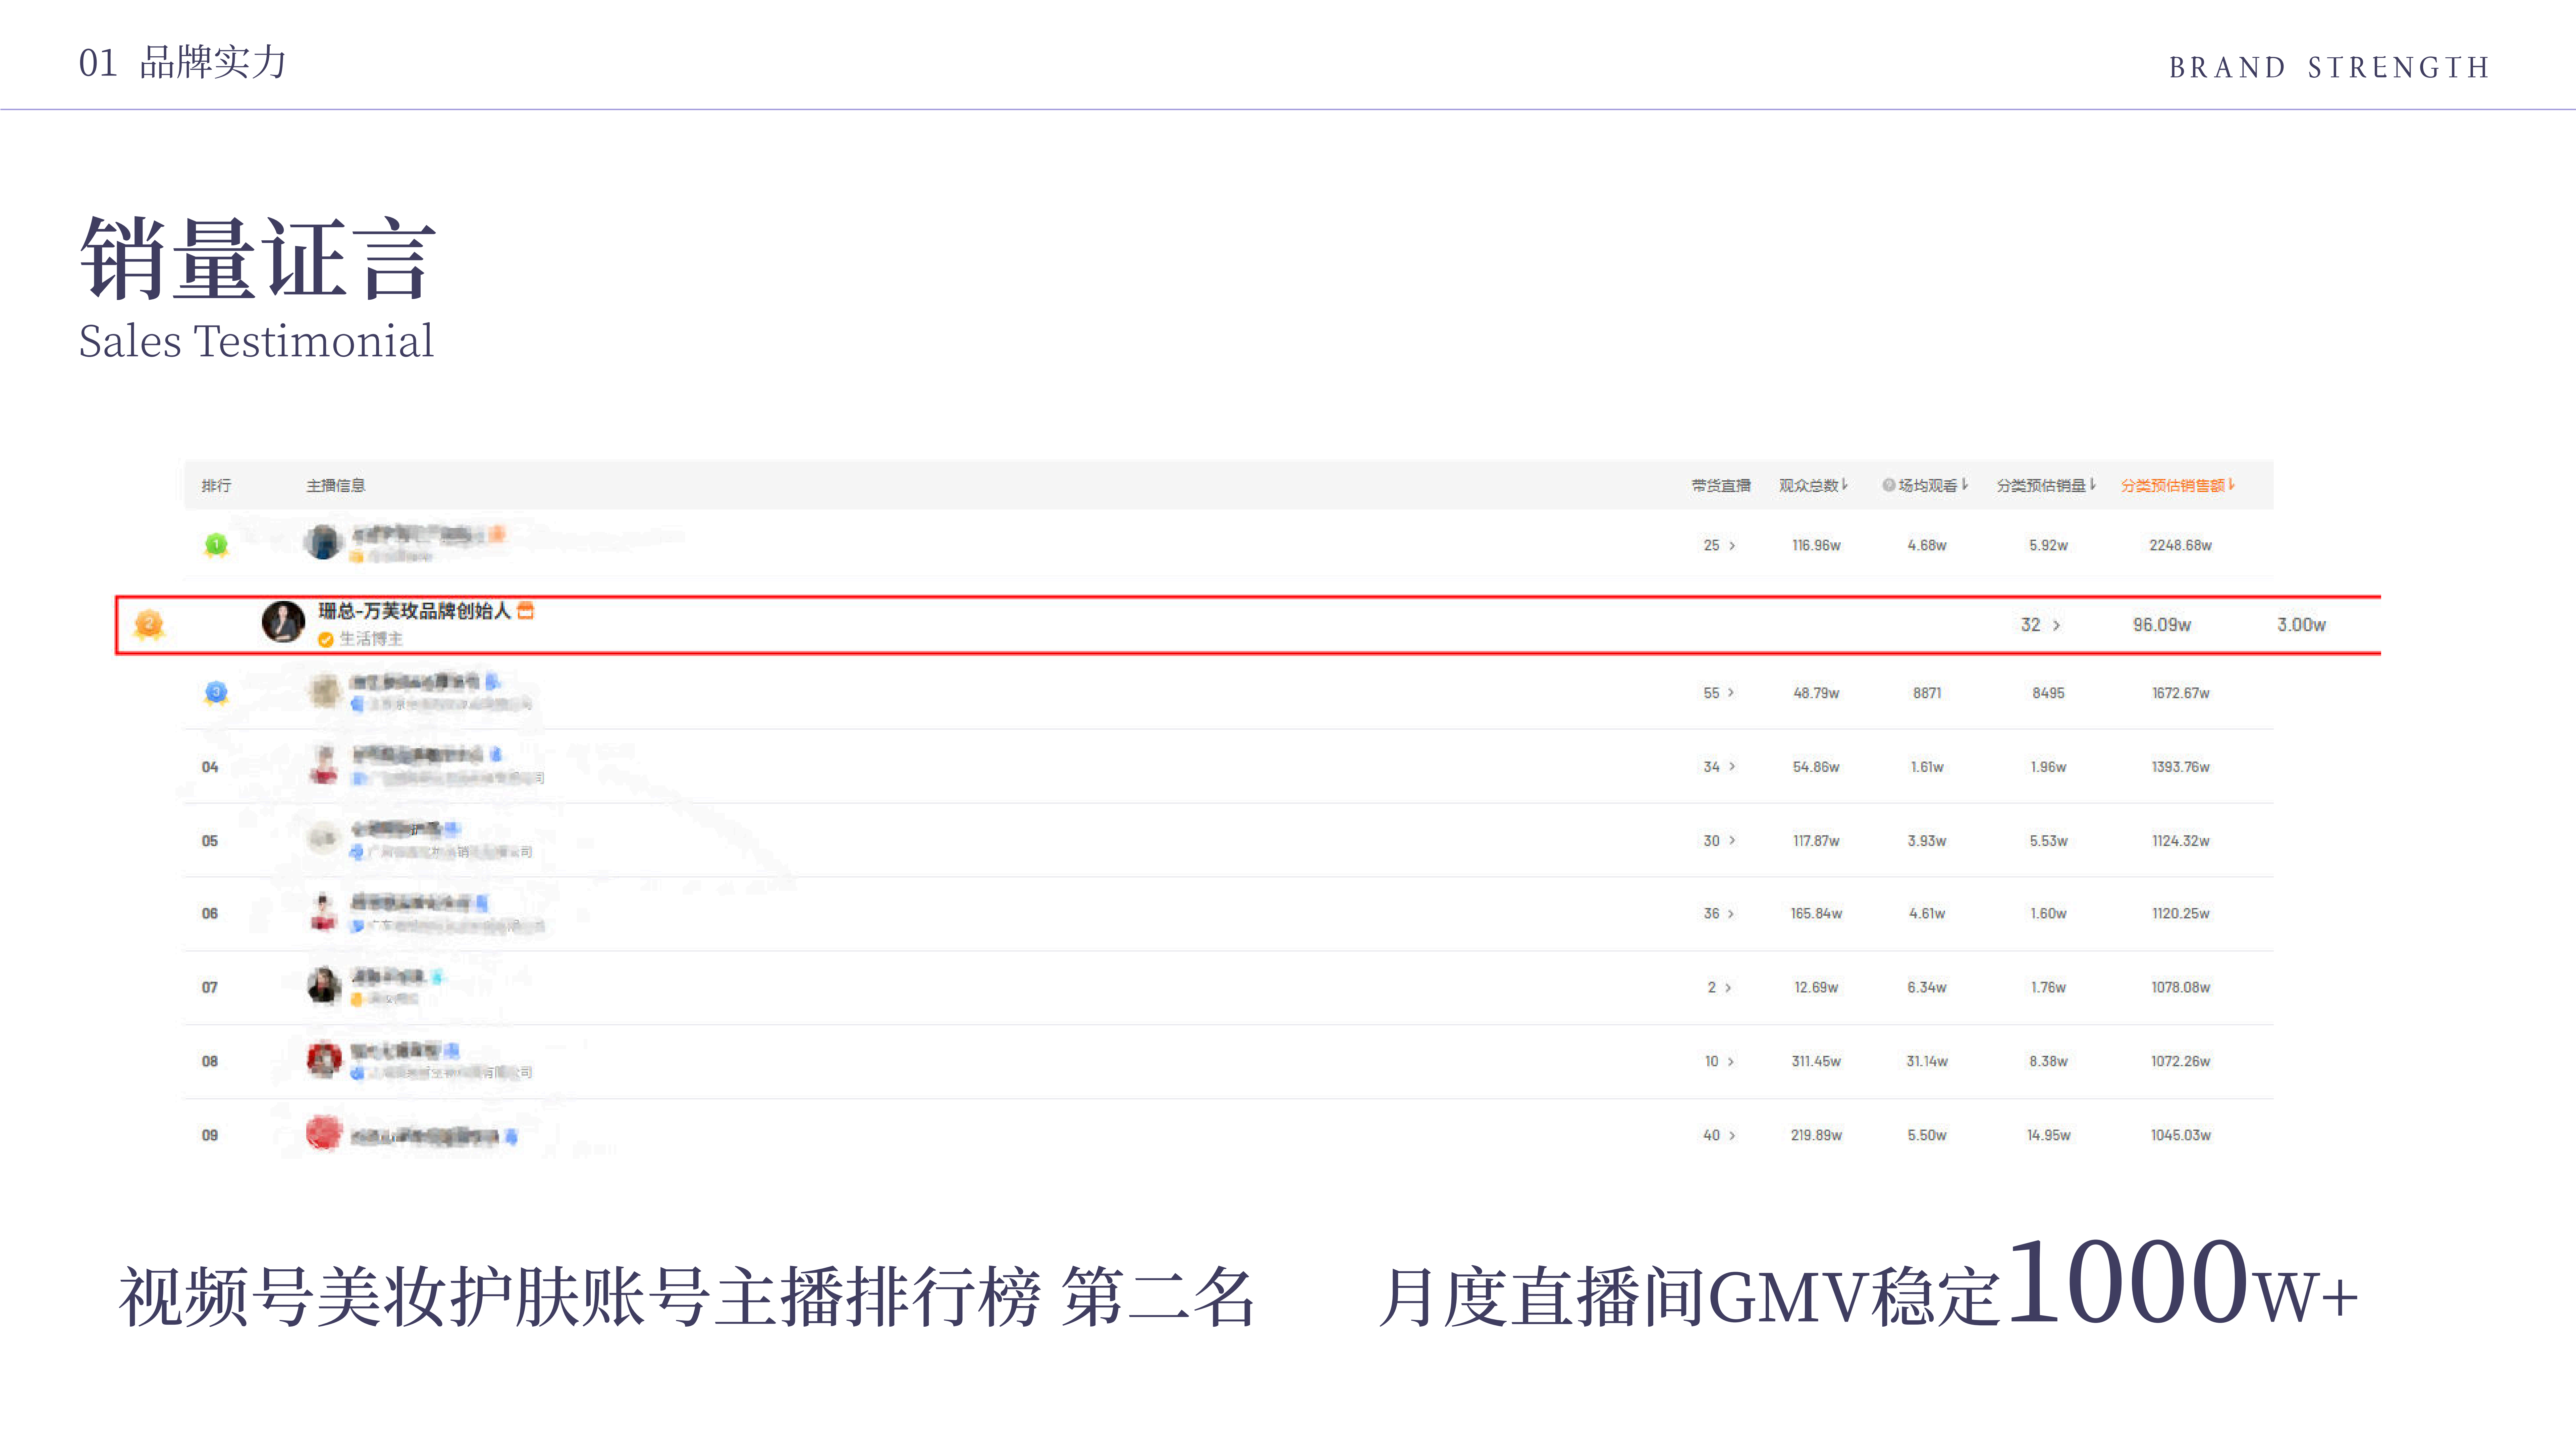Click the verified badge next to 生活博主

click(325, 640)
